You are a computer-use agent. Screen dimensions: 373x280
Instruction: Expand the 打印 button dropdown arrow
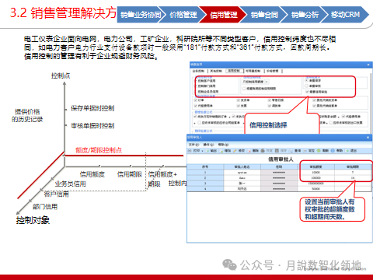point(202,151)
